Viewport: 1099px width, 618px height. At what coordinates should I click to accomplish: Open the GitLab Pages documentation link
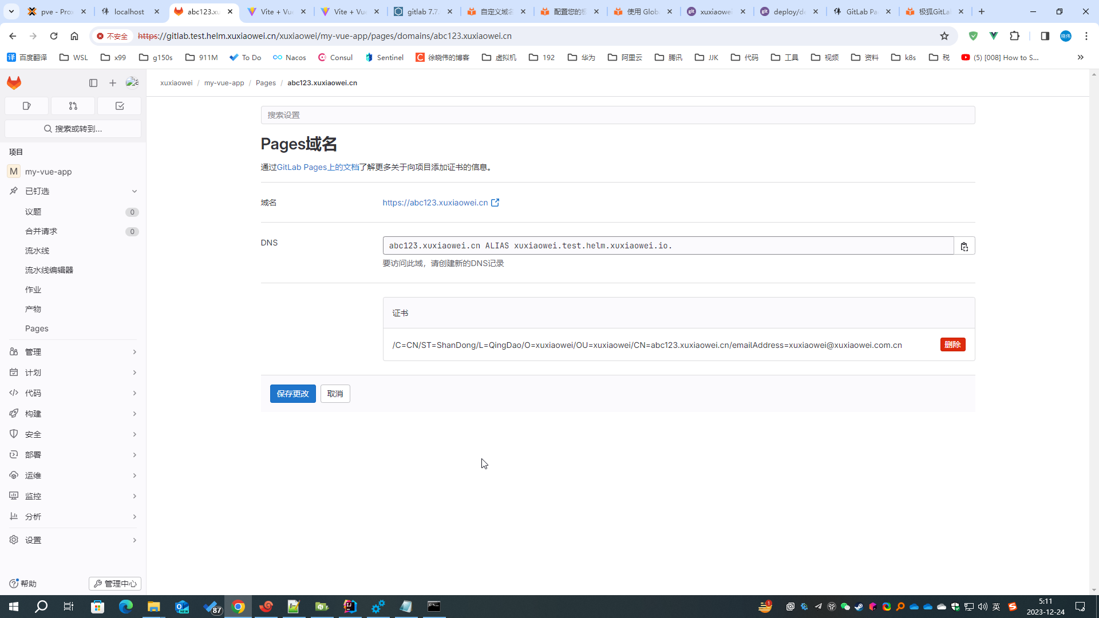(x=318, y=167)
